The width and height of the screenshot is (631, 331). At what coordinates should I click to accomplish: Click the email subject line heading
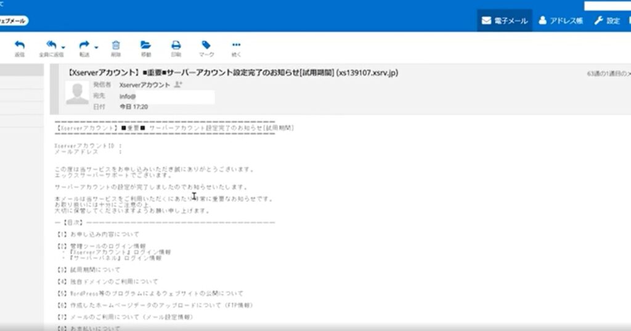click(x=232, y=73)
